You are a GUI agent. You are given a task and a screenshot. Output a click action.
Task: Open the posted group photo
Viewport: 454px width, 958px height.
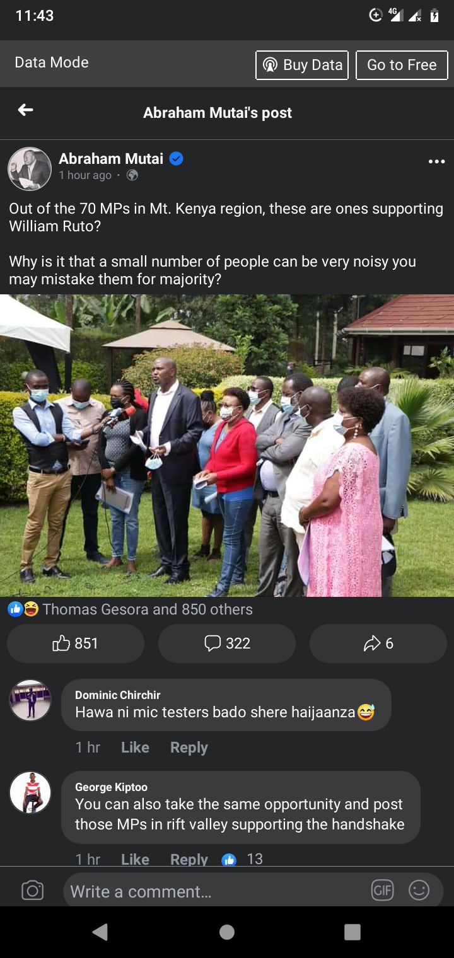(x=227, y=446)
